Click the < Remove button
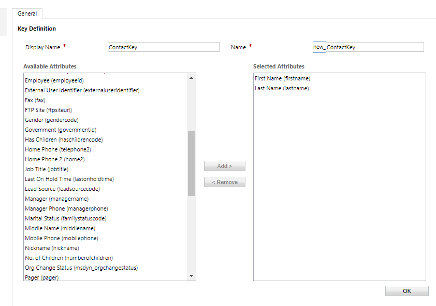 [x=224, y=182]
